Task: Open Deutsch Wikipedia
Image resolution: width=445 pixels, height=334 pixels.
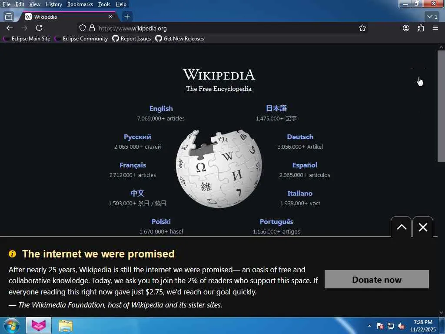Action: [300, 137]
